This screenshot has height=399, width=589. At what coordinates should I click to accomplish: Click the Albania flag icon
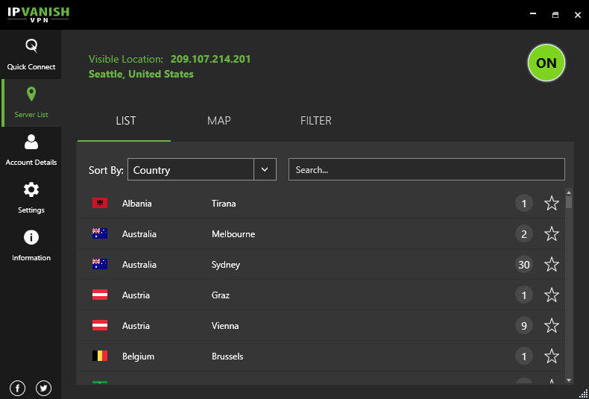(x=99, y=204)
